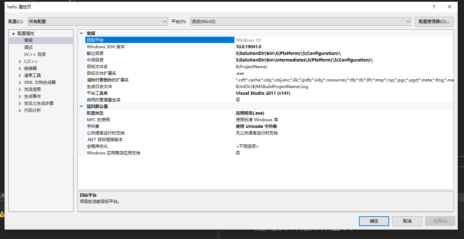Click the MFC 的使用 property value
Image resolution: width=464 pixels, height=239 pixels.
point(257,120)
